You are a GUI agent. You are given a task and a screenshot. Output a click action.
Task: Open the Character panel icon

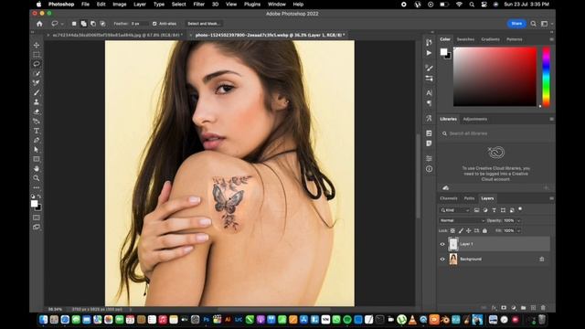tap(429, 92)
